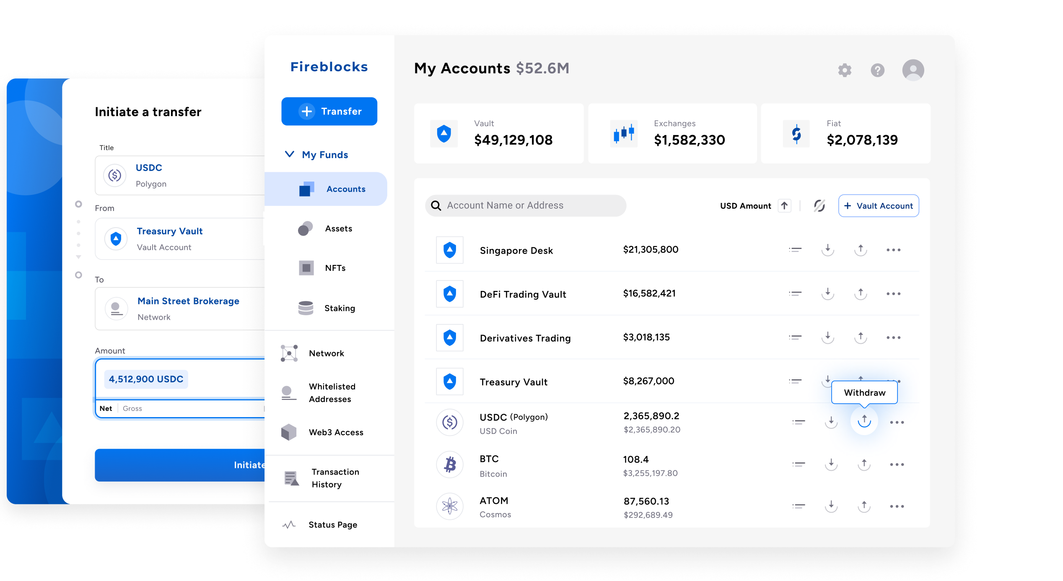Collapse the My Funds section

tap(290, 154)
